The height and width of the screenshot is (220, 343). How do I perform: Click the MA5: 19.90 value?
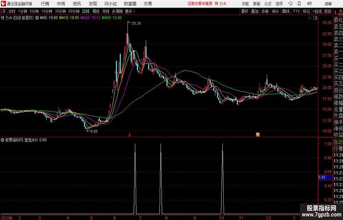(x=49, y=18)
